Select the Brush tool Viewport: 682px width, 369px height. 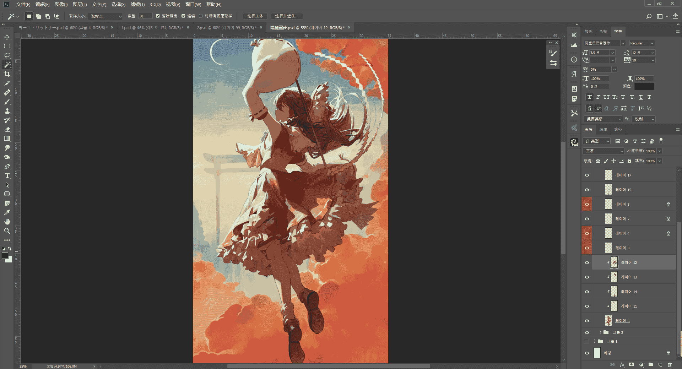(7, 102)
